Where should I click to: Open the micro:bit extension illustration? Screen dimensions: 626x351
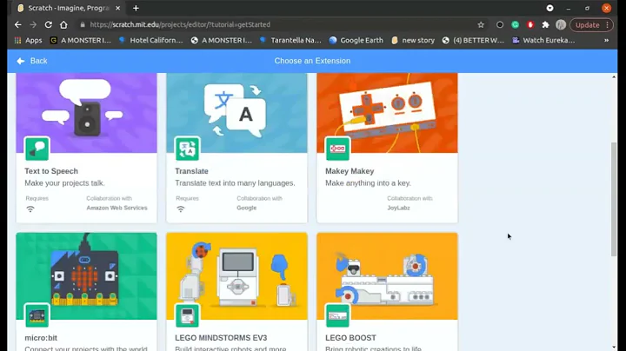(x=87, y=276)
